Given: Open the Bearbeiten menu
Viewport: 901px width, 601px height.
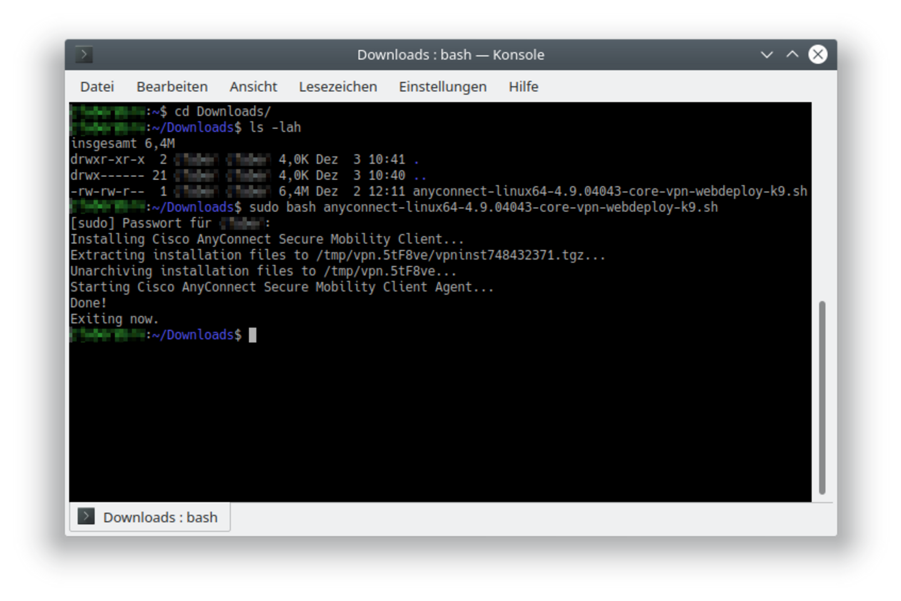Looking at the screenshot, I should 172,87.
